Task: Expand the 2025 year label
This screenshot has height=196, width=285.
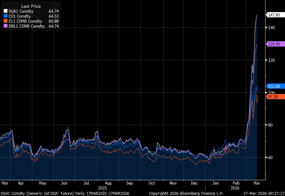Action: (x=103, y=188)
